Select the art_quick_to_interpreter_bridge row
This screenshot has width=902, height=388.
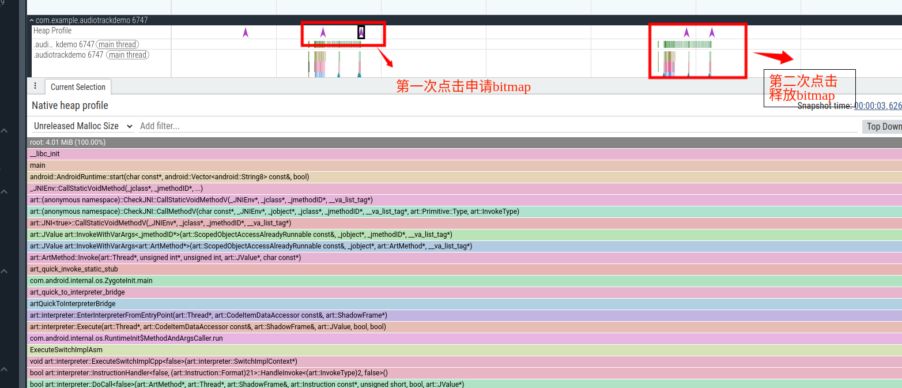(x=465, y=292)
